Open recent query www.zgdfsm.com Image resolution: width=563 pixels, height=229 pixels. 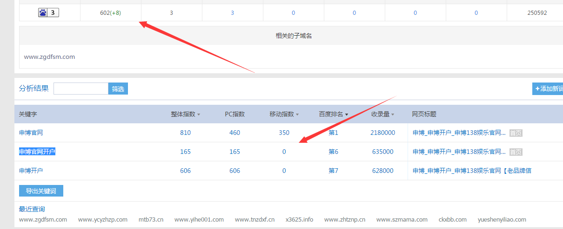(x=43, y=219)
